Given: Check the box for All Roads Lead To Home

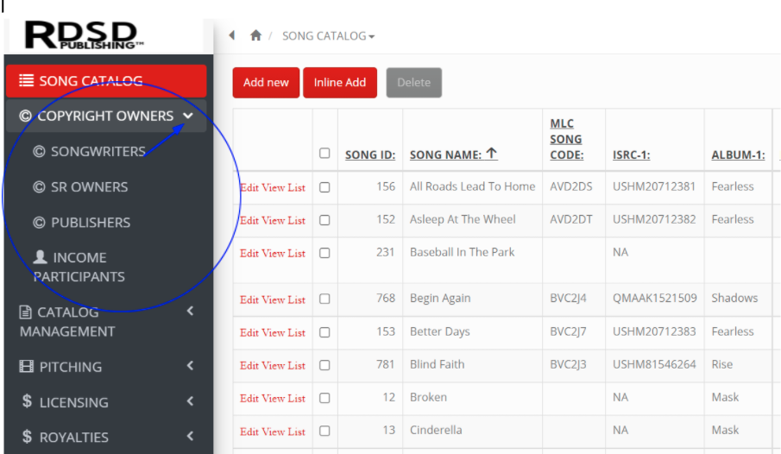Looking at the screenshot, I should (x=324, y=187).
